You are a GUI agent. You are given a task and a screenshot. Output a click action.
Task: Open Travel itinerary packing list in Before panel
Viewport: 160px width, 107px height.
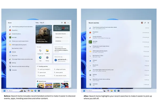[21, 27]
